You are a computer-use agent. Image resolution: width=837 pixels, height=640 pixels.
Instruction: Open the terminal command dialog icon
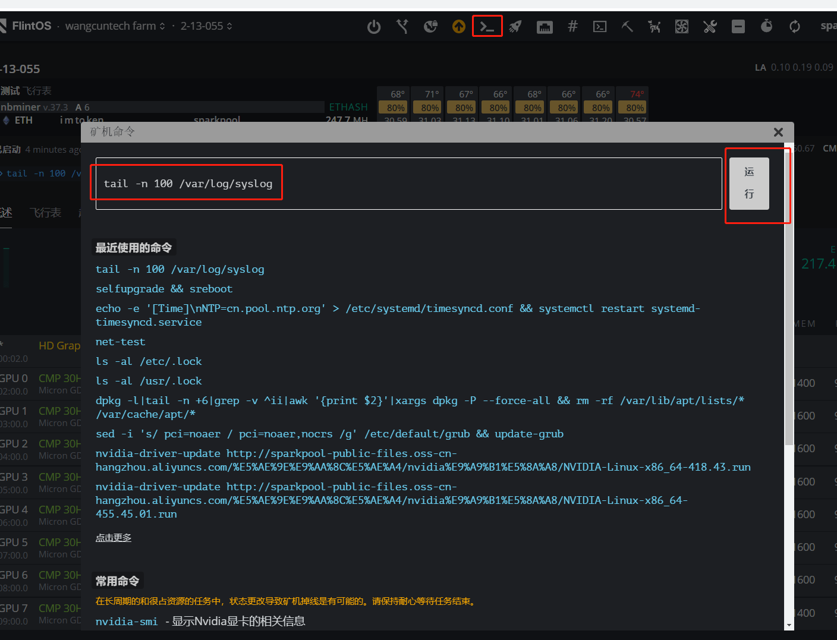tap(487, 26)
